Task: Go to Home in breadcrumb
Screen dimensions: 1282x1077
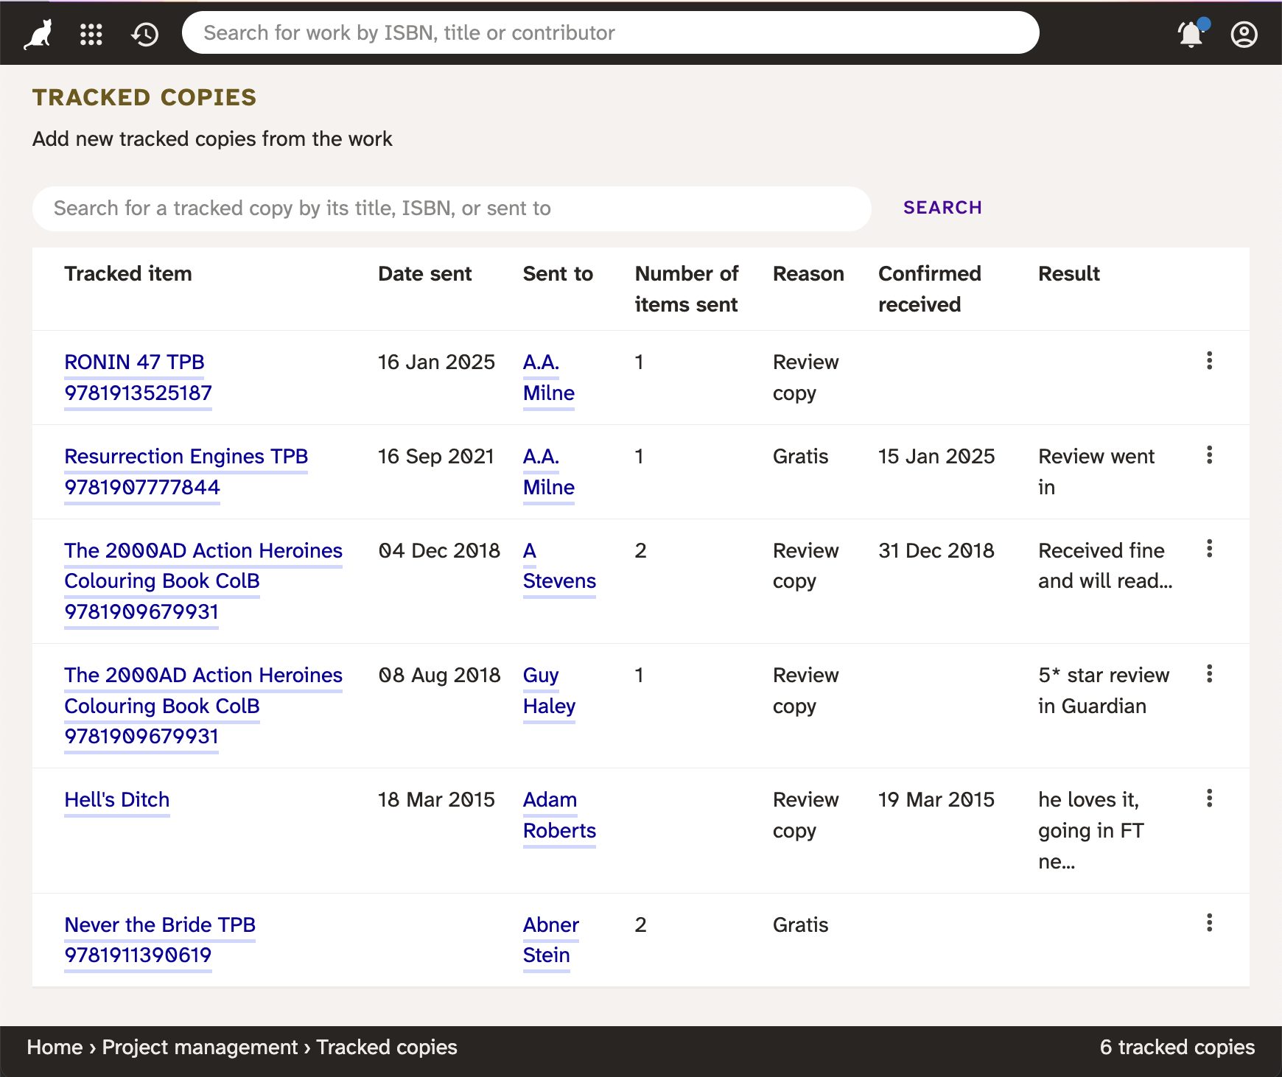Action: (x=55, y=1047)
